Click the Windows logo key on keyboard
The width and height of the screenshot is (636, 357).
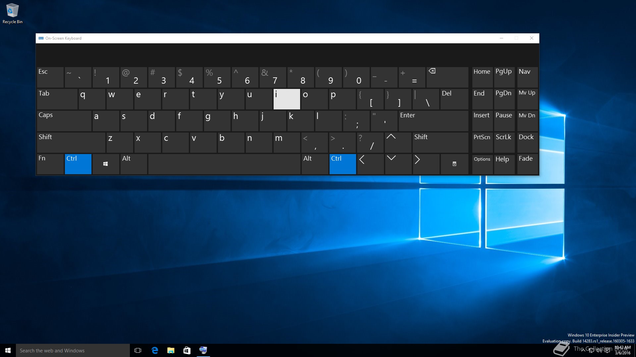pyautogui.click(x=106, y=164)
